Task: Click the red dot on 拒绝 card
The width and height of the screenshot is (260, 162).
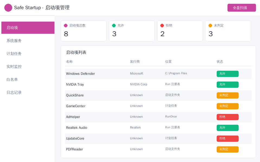Action: pos(162,25)
